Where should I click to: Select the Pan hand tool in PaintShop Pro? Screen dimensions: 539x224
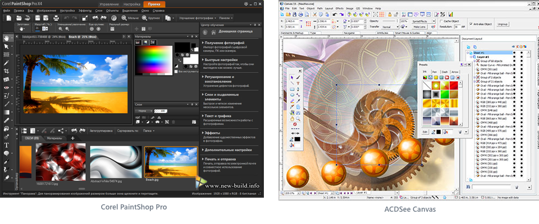pyautogui.click(x=6, y=38)
